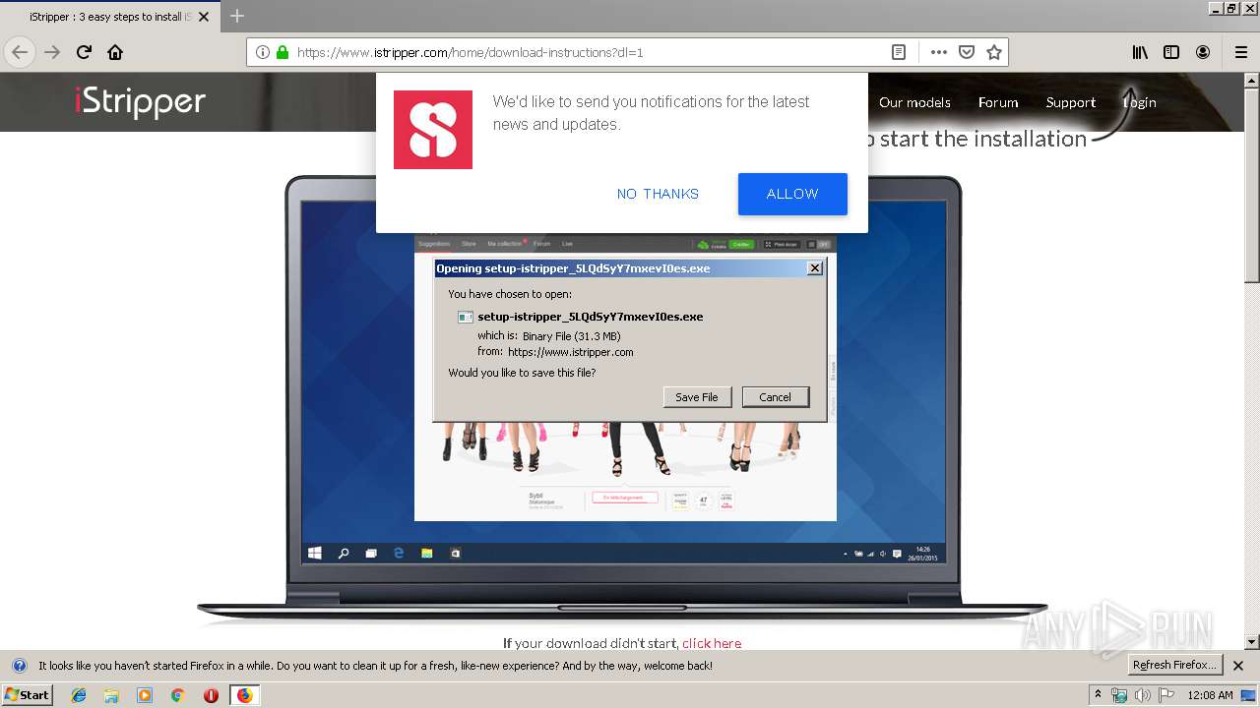The width and height of the screenshot is (1260, 708).
Task: Click Cancel in the pictured dialog
Action: pos(776,397)
